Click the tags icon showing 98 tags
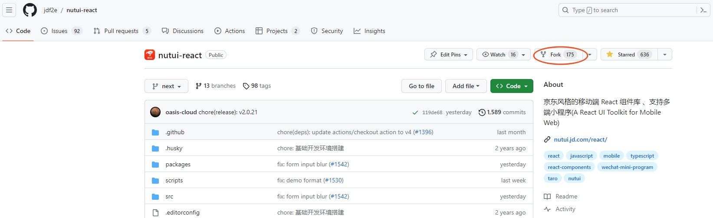713x218 pixels. coord(246,86)
